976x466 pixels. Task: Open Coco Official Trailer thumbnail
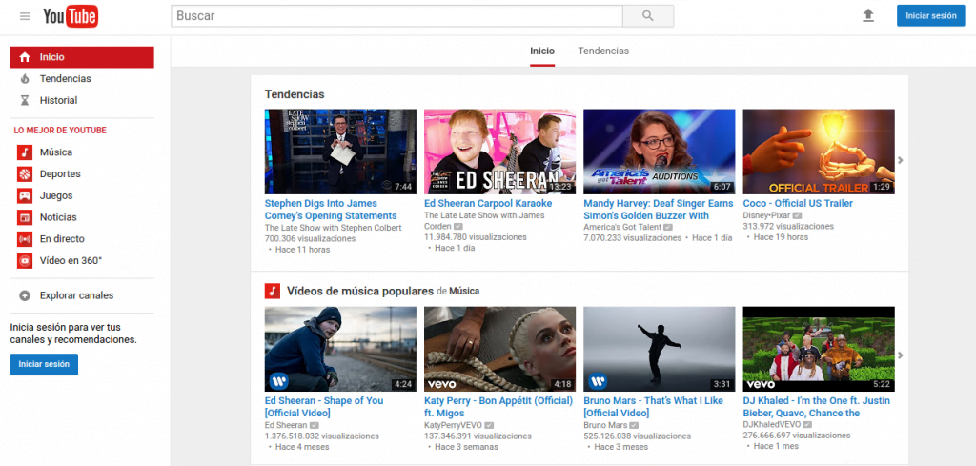(x=819, y=152)
